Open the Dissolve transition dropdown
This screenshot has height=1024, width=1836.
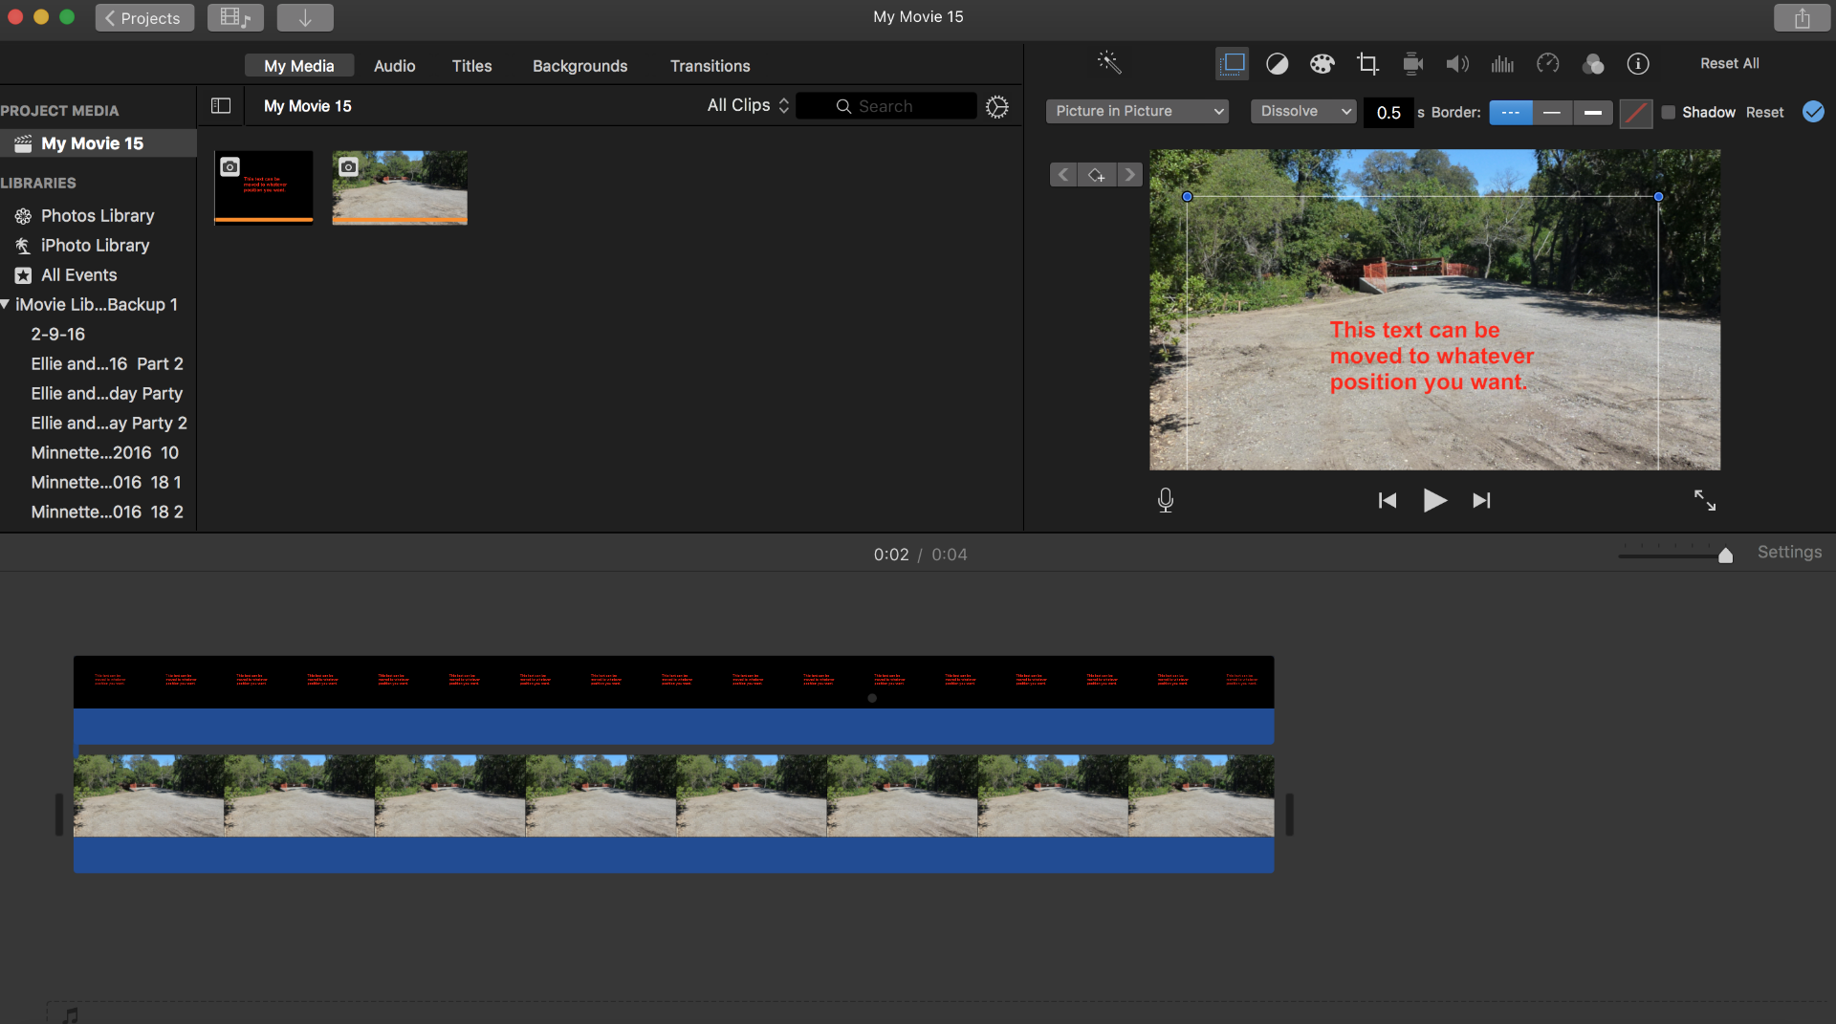[1304, 112]
